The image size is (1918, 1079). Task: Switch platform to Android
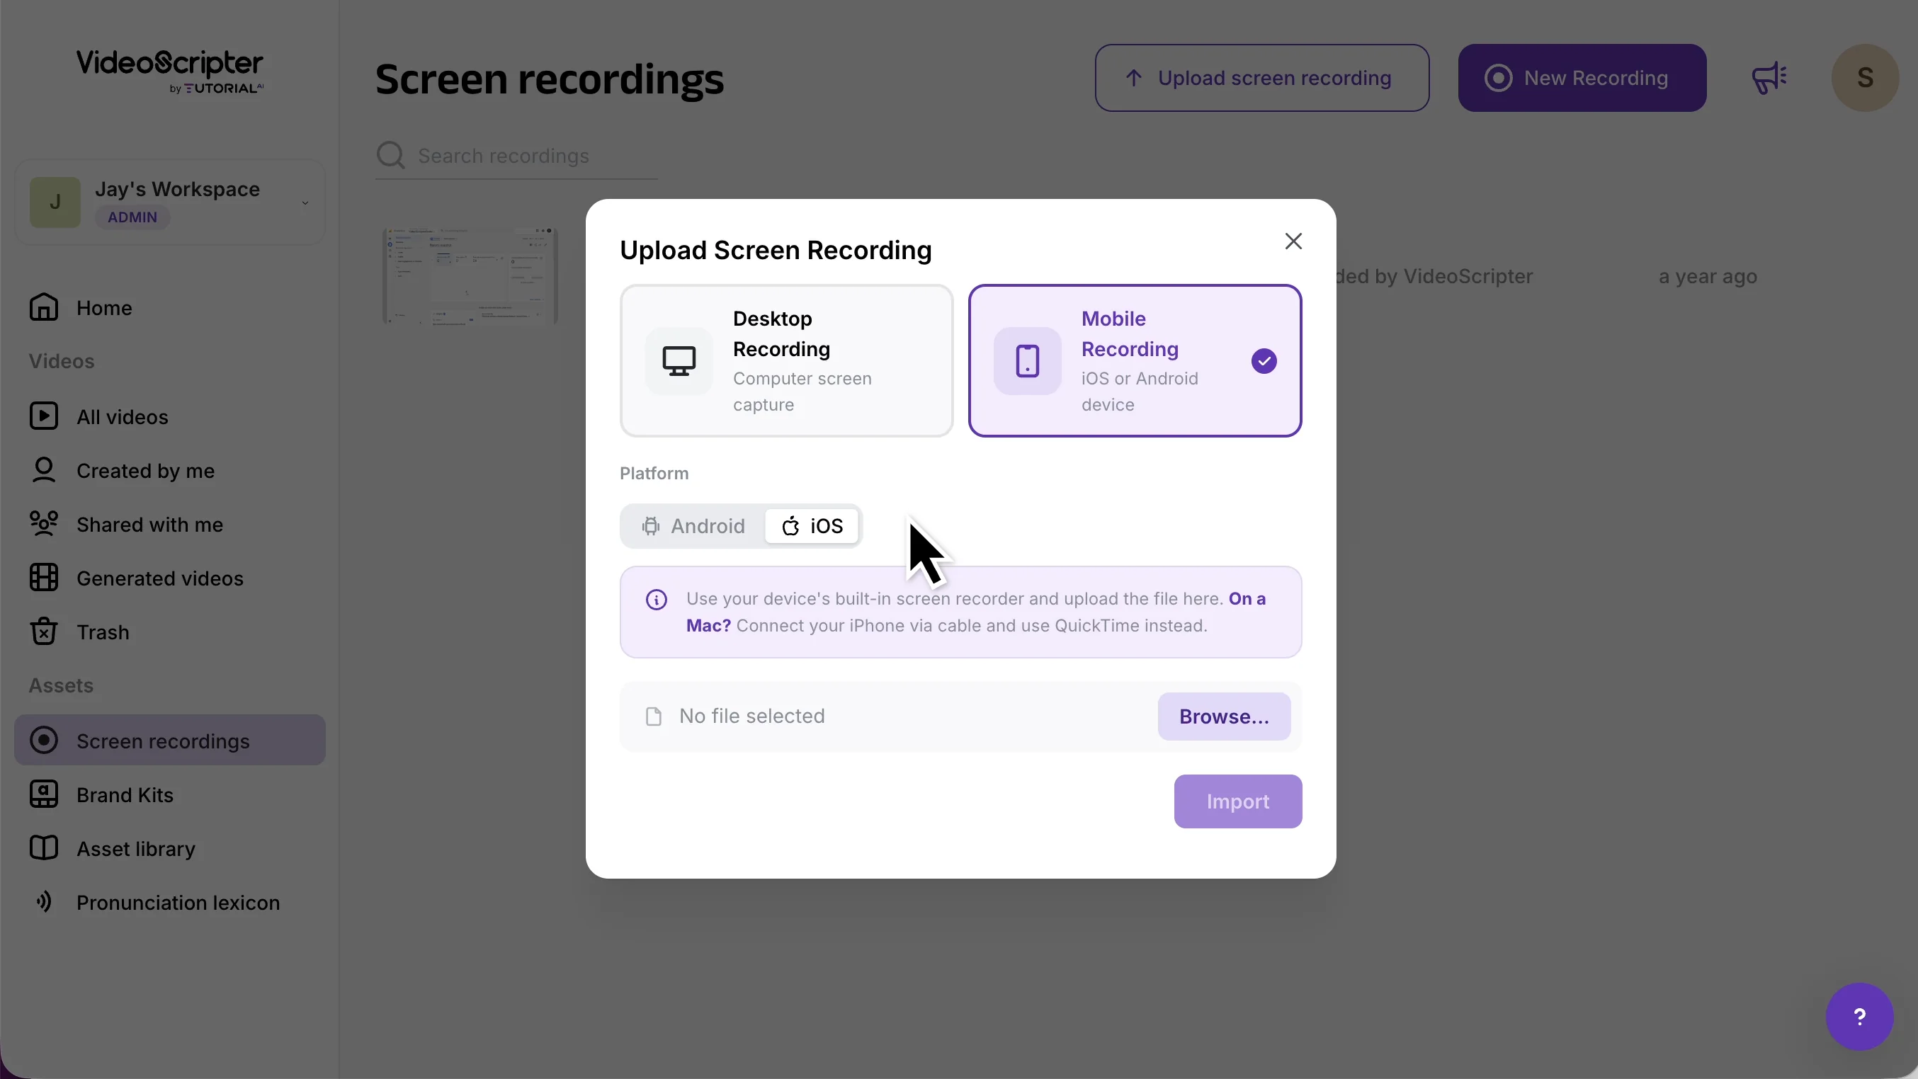coord(693,526)
